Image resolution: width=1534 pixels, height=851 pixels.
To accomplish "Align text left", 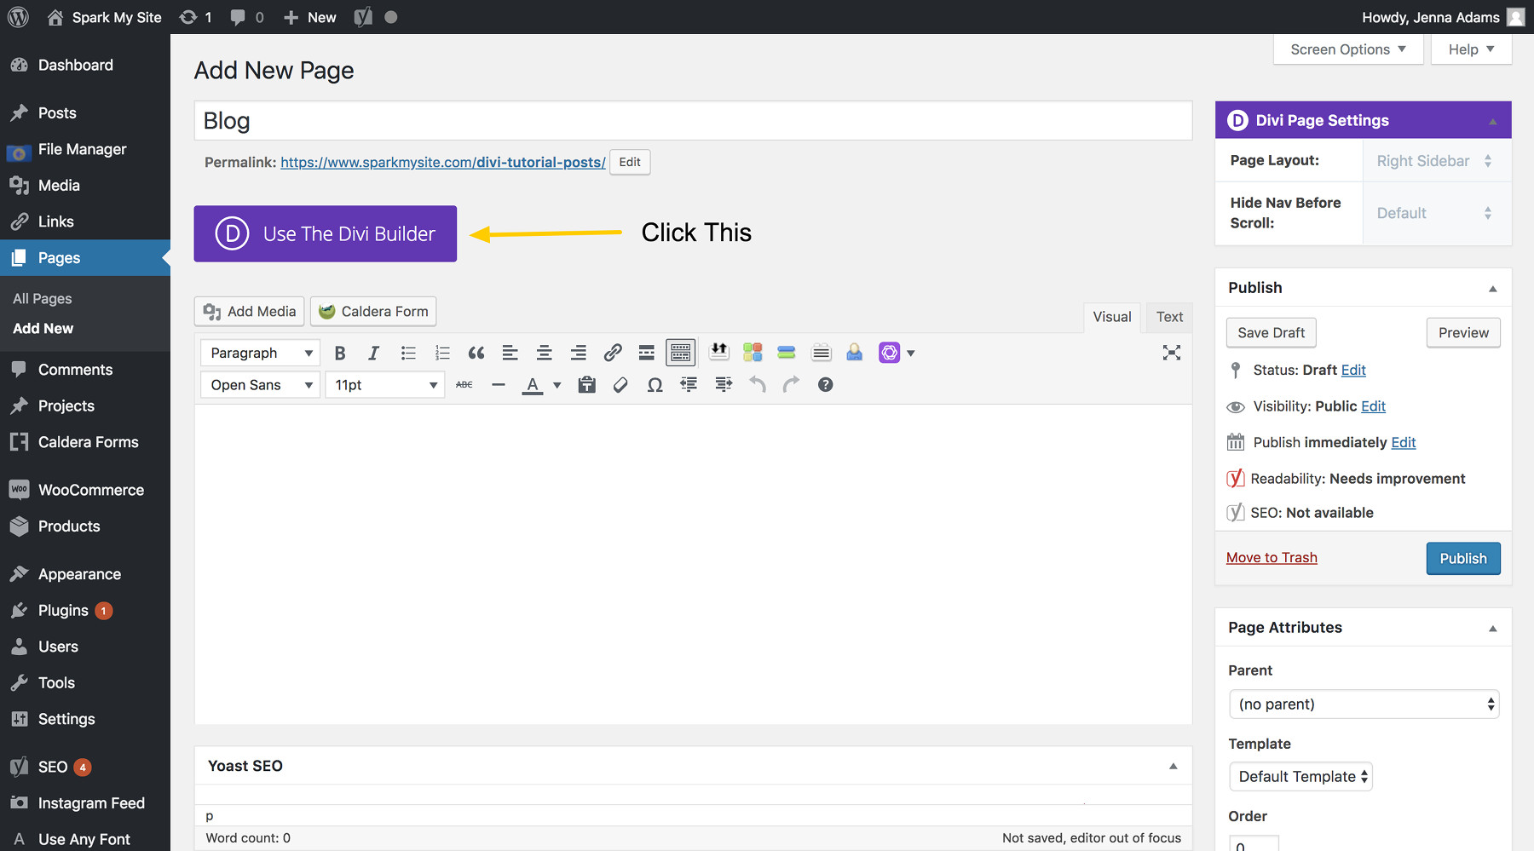I will tap(510, 353).
